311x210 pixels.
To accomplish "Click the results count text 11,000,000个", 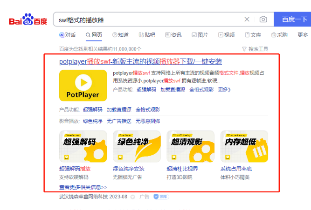I will pos(127,49).
